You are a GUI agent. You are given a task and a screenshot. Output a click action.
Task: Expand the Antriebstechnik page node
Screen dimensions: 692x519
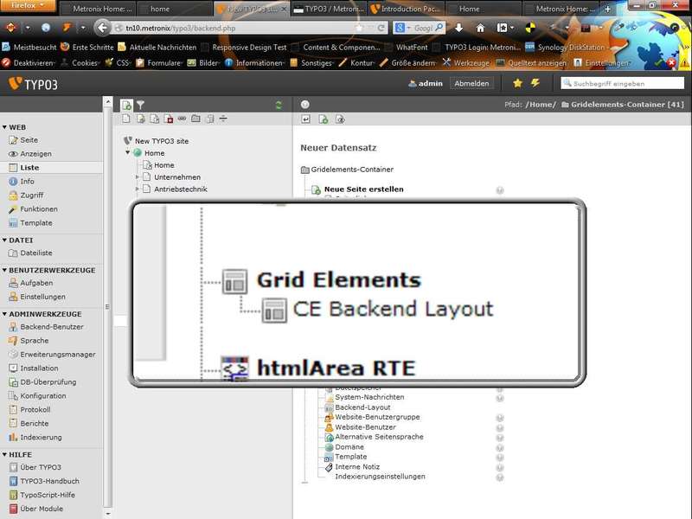138,189
